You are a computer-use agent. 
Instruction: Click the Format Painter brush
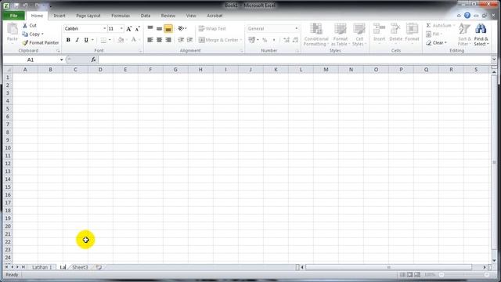[41, 42]
